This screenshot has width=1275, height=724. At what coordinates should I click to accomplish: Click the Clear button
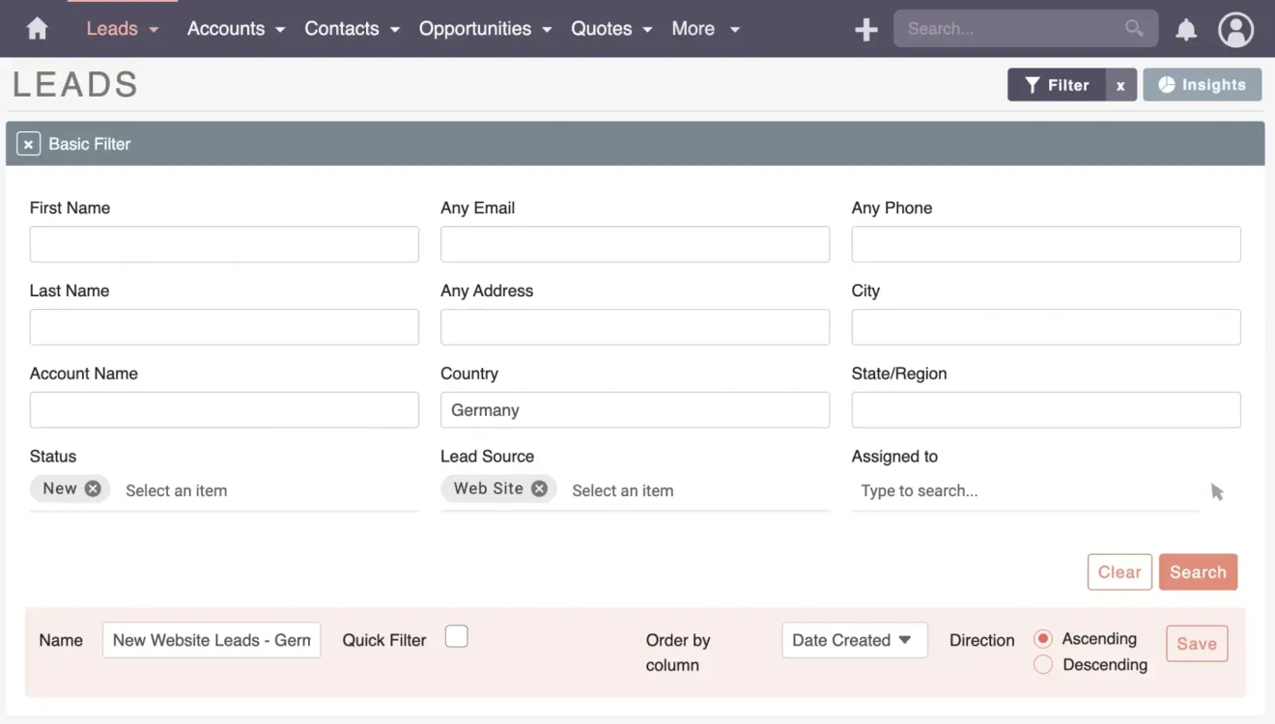click(x=1119, y=571)
